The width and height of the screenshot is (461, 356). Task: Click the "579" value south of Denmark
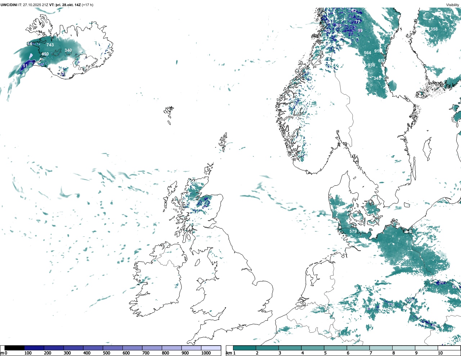(x=353, y=231)
